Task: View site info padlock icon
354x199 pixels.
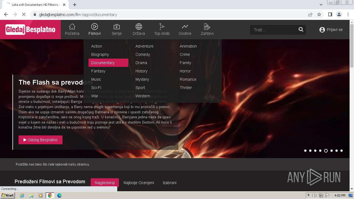Action: pos(35,14)
